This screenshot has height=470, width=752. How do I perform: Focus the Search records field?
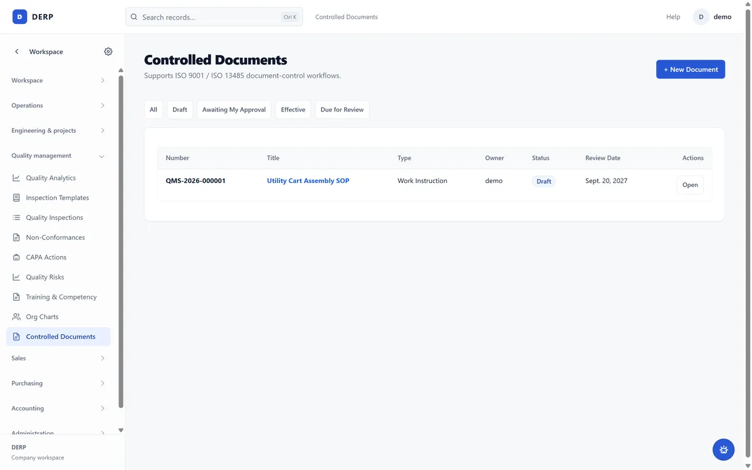tap(214, 17)
